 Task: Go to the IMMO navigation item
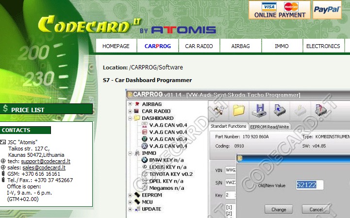coord(281,46)
